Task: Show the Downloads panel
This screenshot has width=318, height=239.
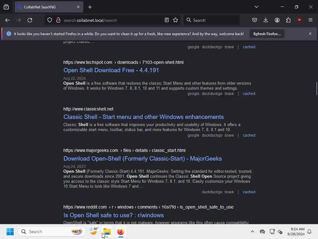Action: pyautogui.click(x=266, y=20)
